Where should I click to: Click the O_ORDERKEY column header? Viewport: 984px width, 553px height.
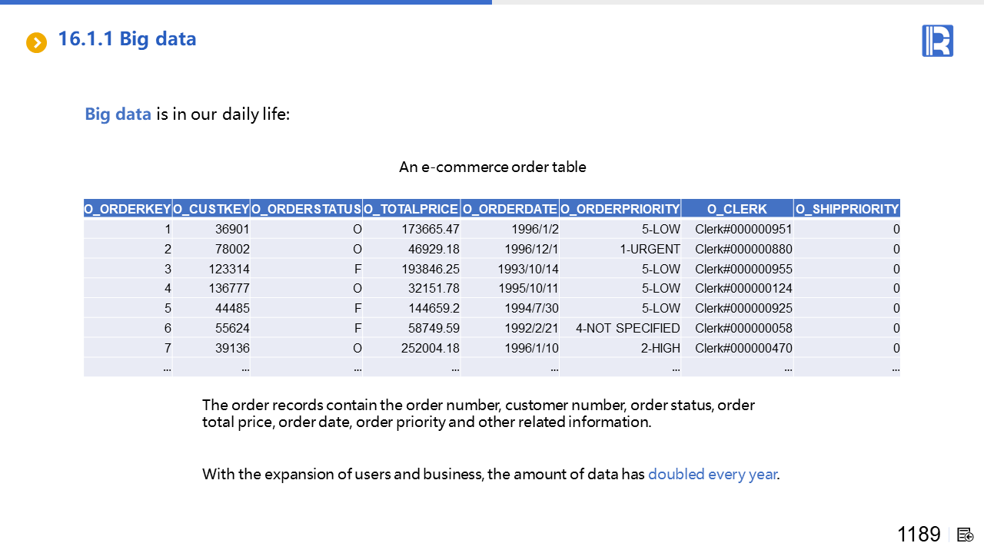pos(128,209)
